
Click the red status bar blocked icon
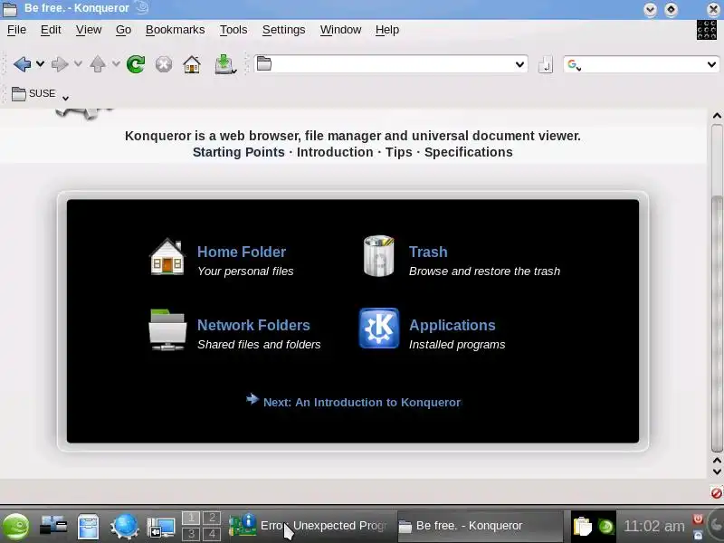point(716,493)
